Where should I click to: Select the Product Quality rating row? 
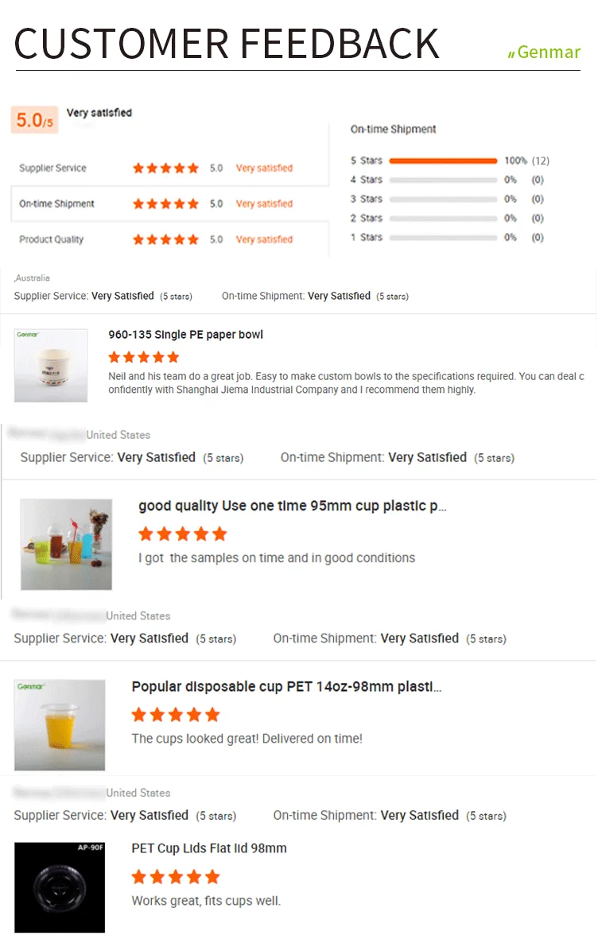pos(170,239)
